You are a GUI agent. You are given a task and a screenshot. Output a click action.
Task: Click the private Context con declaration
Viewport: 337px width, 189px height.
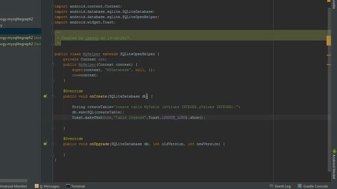click(85, 59)
